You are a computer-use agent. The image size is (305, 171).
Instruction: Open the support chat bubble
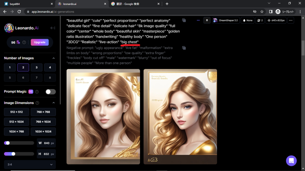291,161
